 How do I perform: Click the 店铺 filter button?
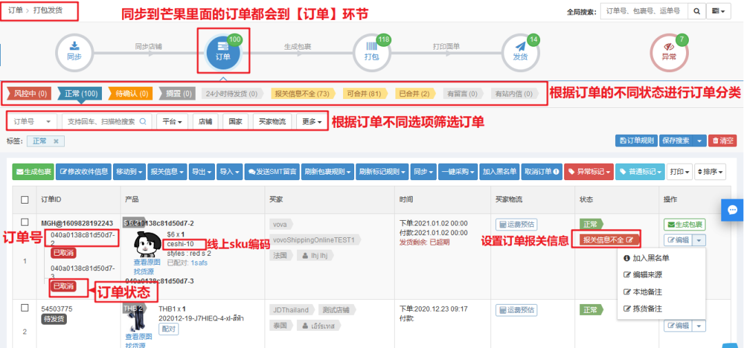[x=205, y=122]
